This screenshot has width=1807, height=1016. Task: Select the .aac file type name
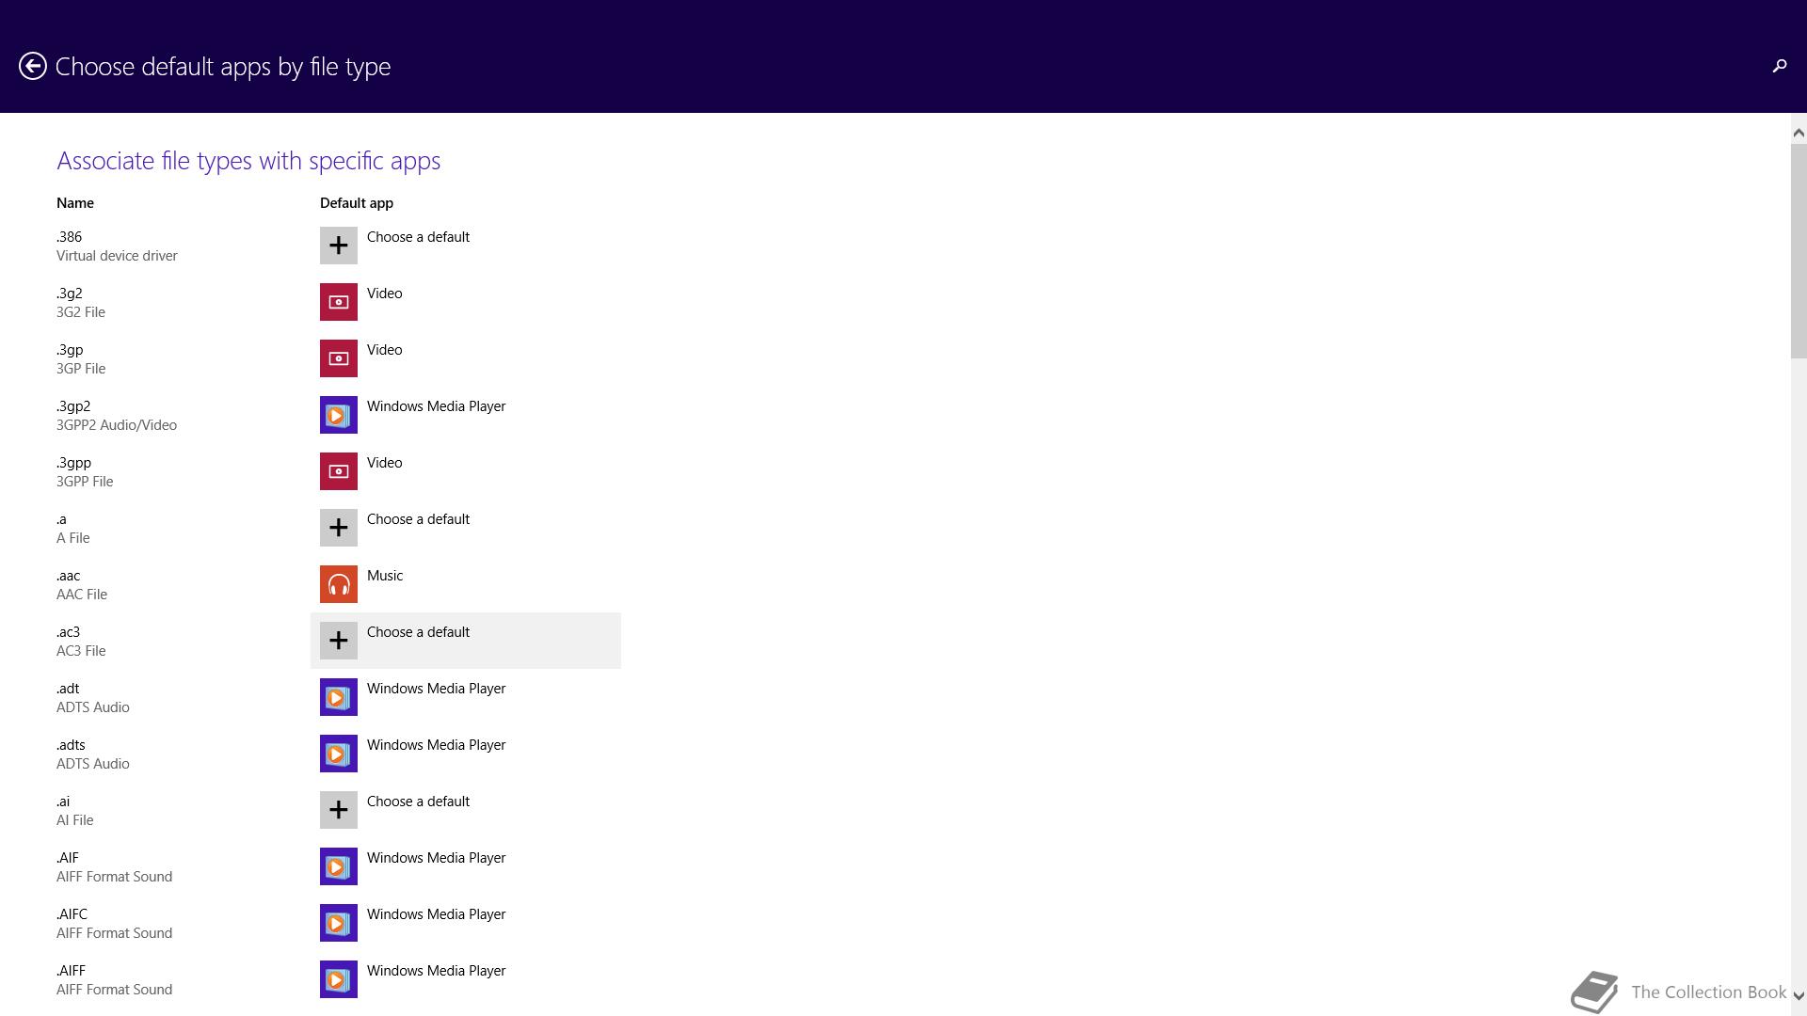[x=68, y=576]
